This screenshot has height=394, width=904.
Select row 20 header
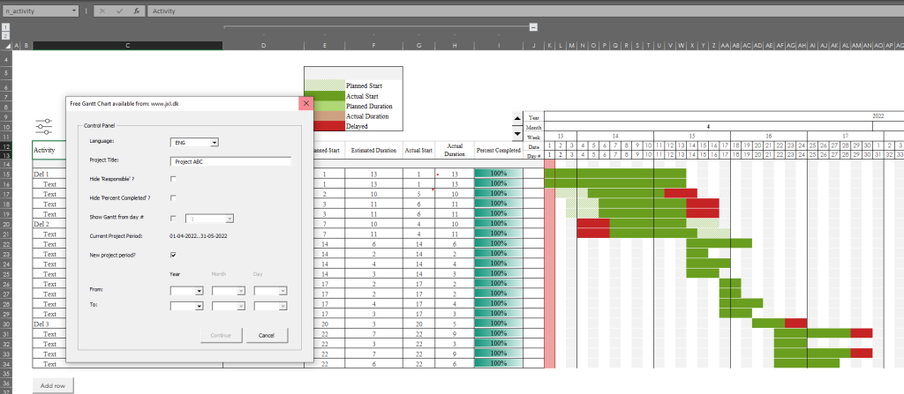point(6,224)
